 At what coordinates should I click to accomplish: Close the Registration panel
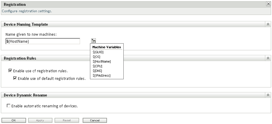click(268, 4)
